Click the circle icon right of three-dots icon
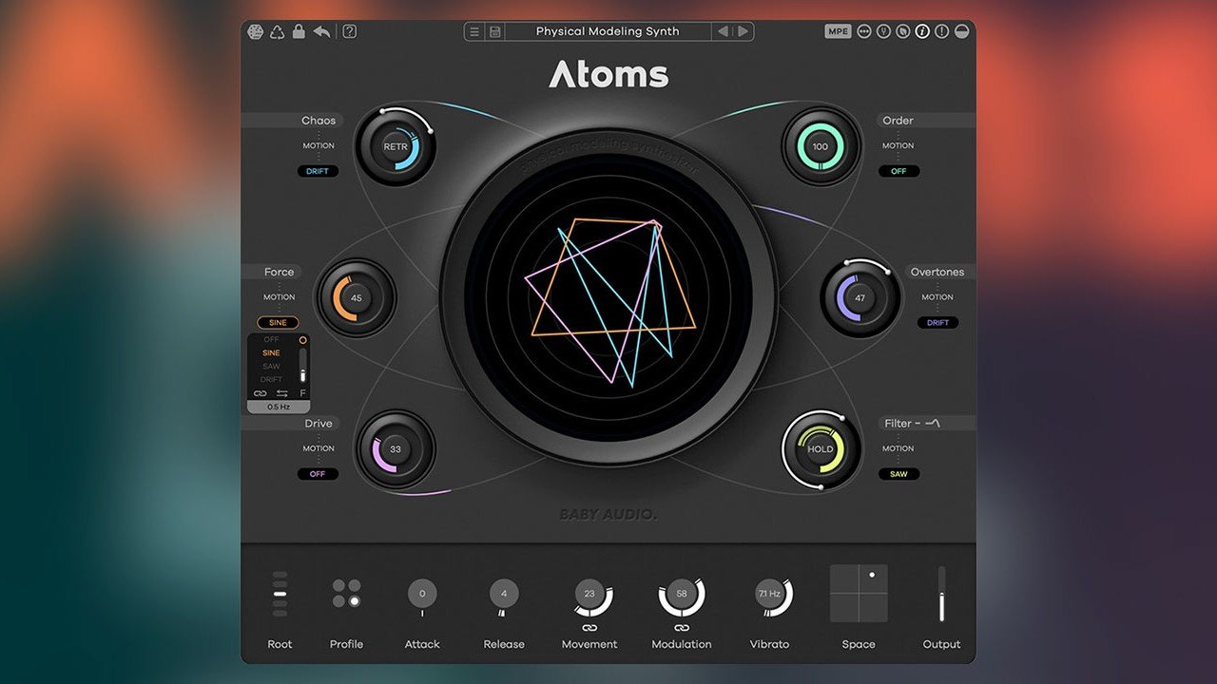 [x=883, y=31]
